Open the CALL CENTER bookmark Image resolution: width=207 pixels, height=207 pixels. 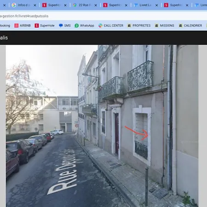coord(111,25)
